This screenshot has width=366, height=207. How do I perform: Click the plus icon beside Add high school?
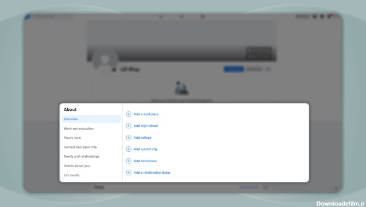128,126
